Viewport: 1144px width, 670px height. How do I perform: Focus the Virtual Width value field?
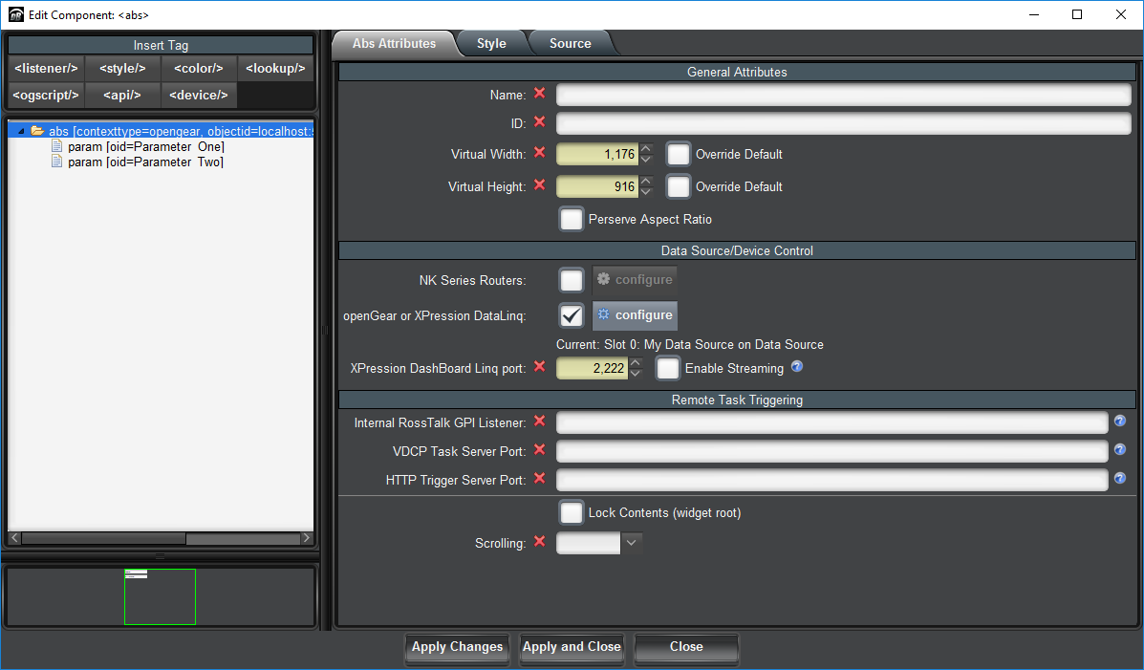point(596,154)
